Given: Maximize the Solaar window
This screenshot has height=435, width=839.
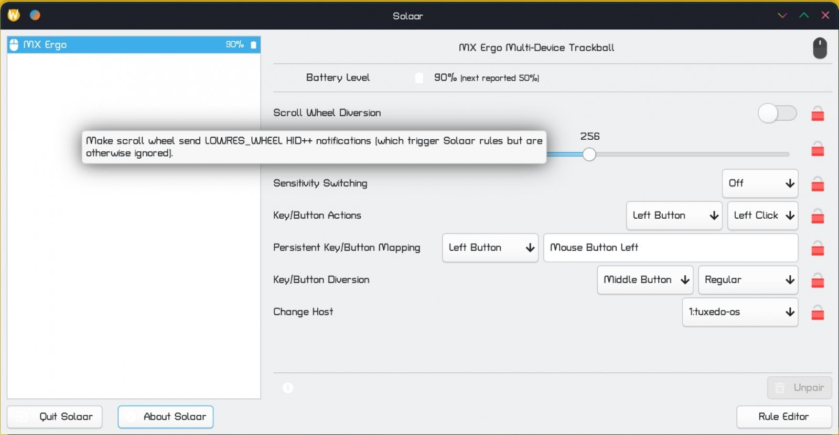Looking at the screenshot, I should tap(804, 15).
